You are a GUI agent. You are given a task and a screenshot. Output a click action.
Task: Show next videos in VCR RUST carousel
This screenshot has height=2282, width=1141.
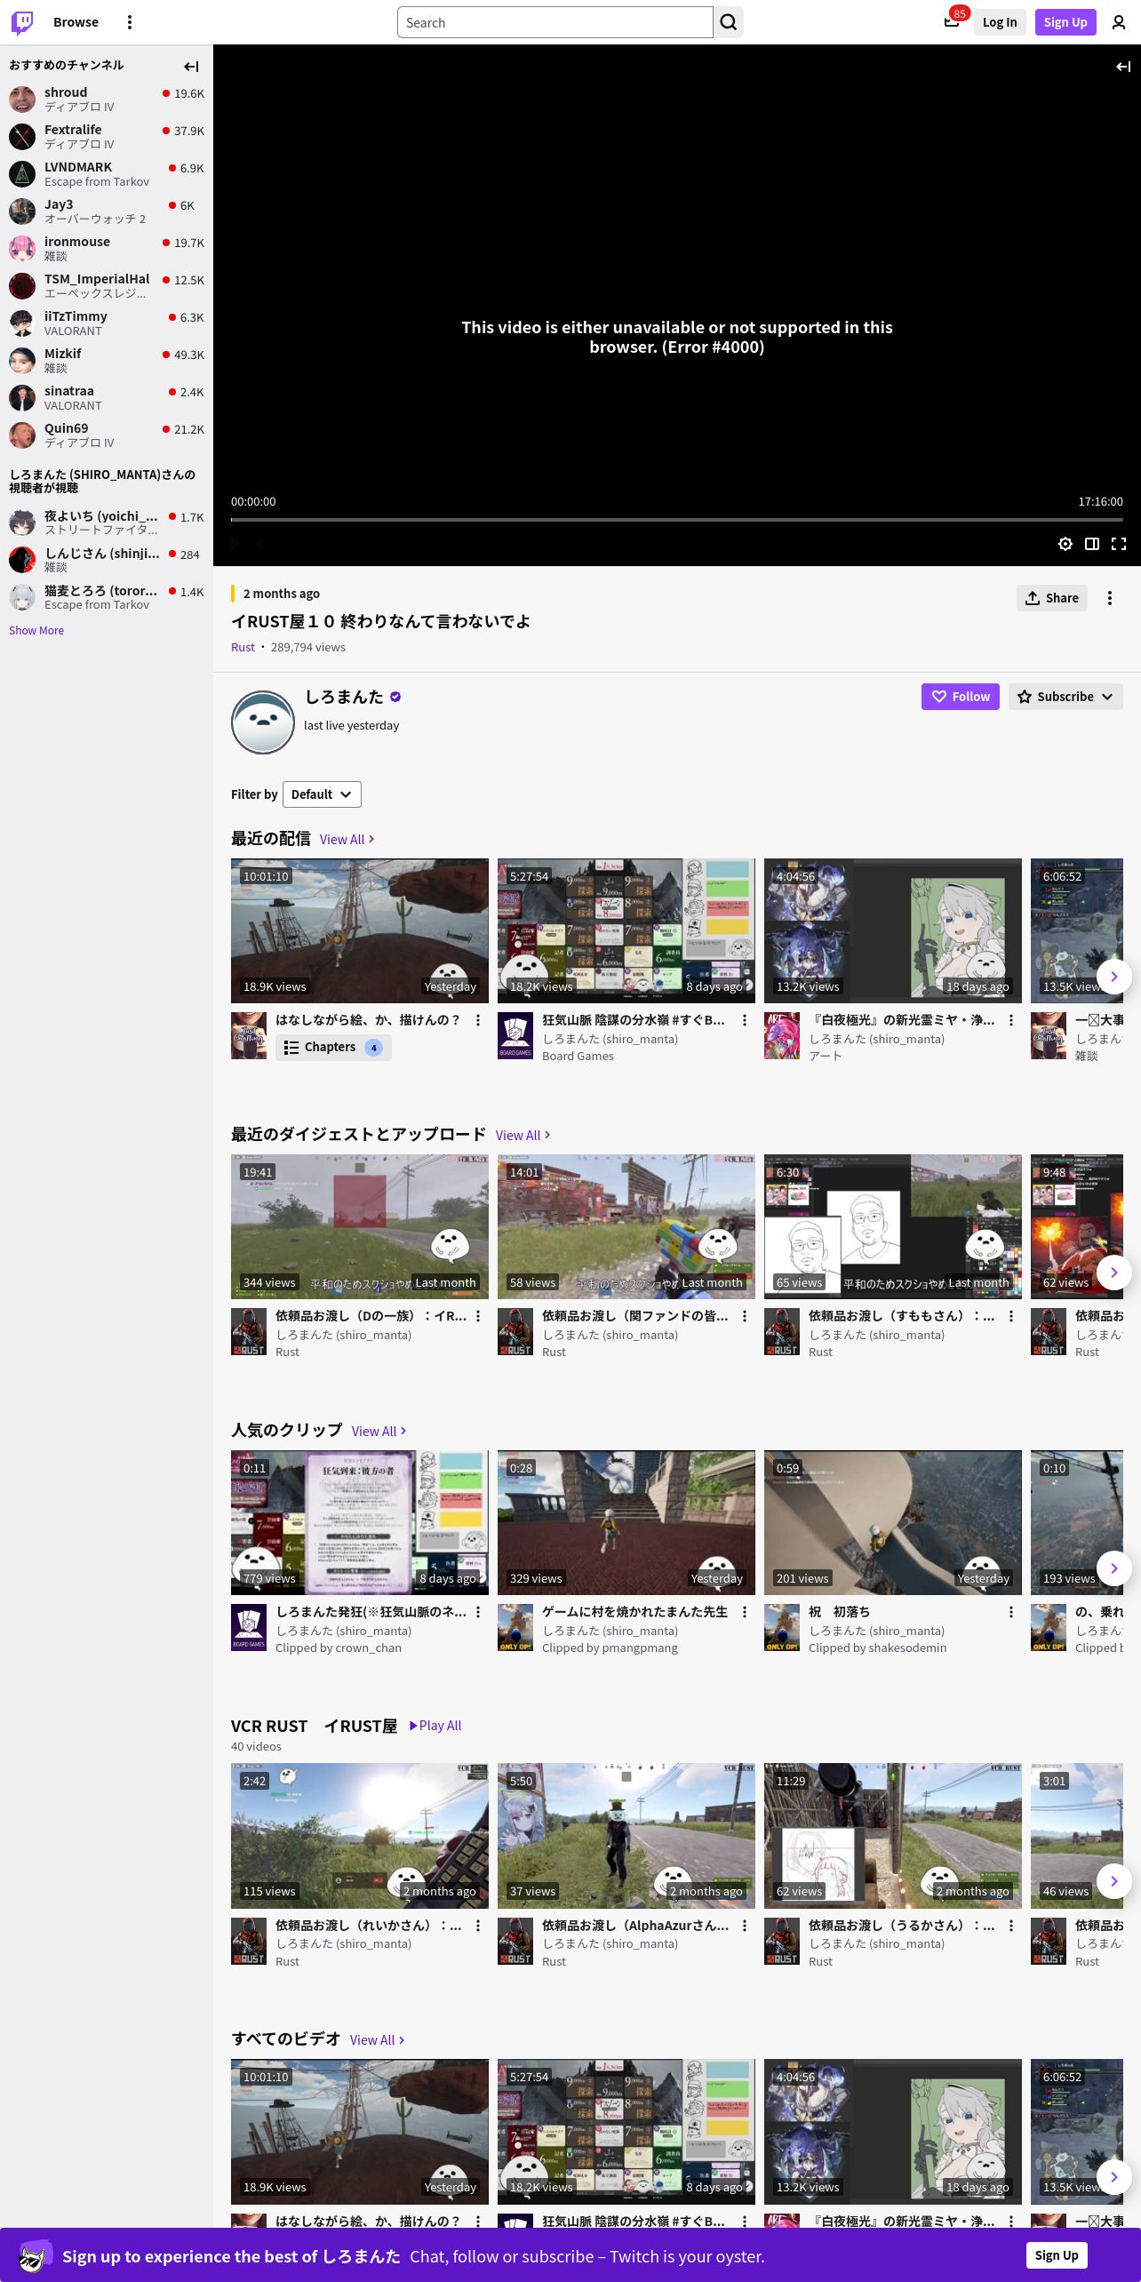(x=1114, y=1880)
